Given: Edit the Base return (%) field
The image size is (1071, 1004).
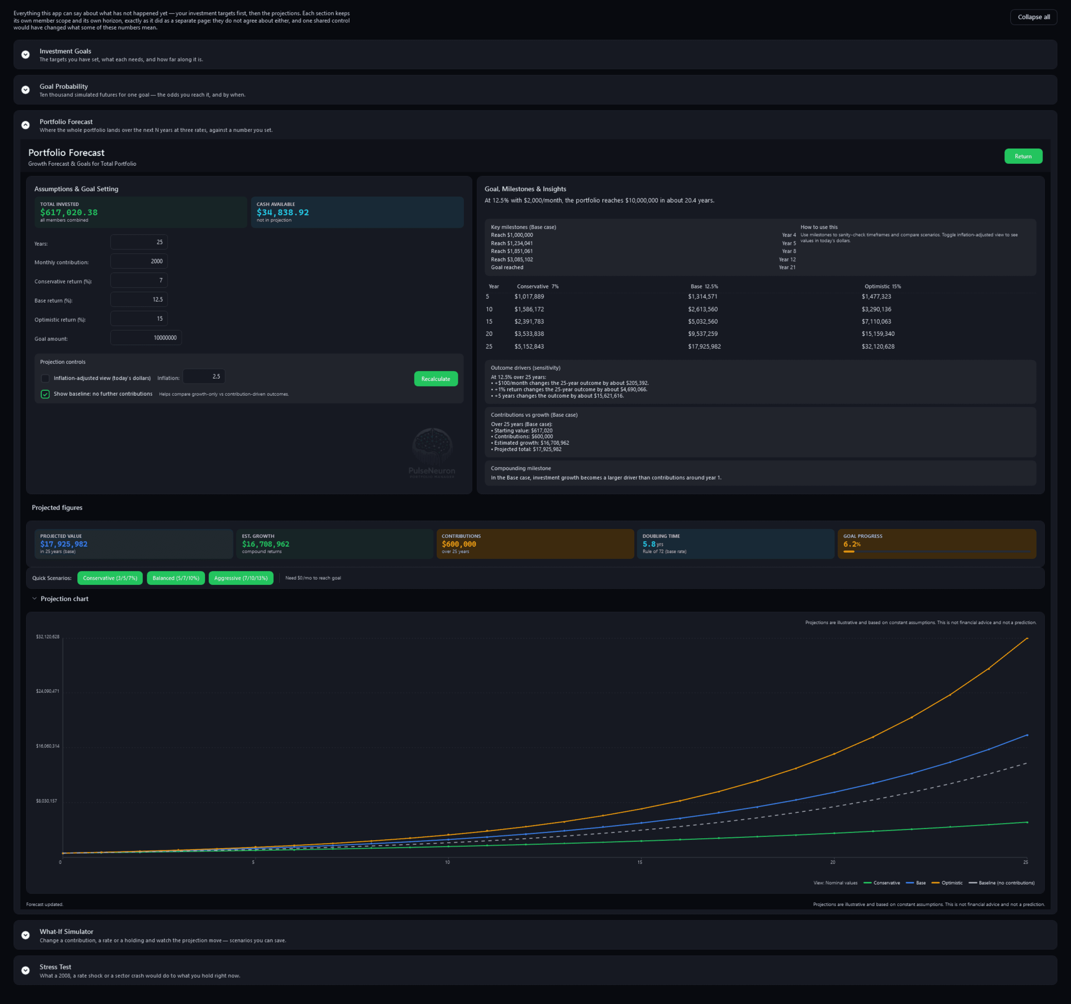Looking at the screenshot, I should (x=139, y=300).
